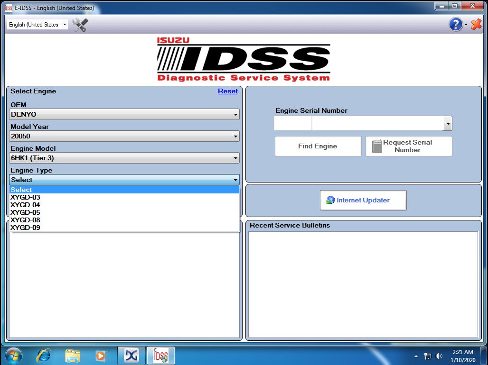Open the Engine Model dropdown showing 6HK1 (Tier 3)
This screenshot has width=488, height=365.
(x=124, y=158)
